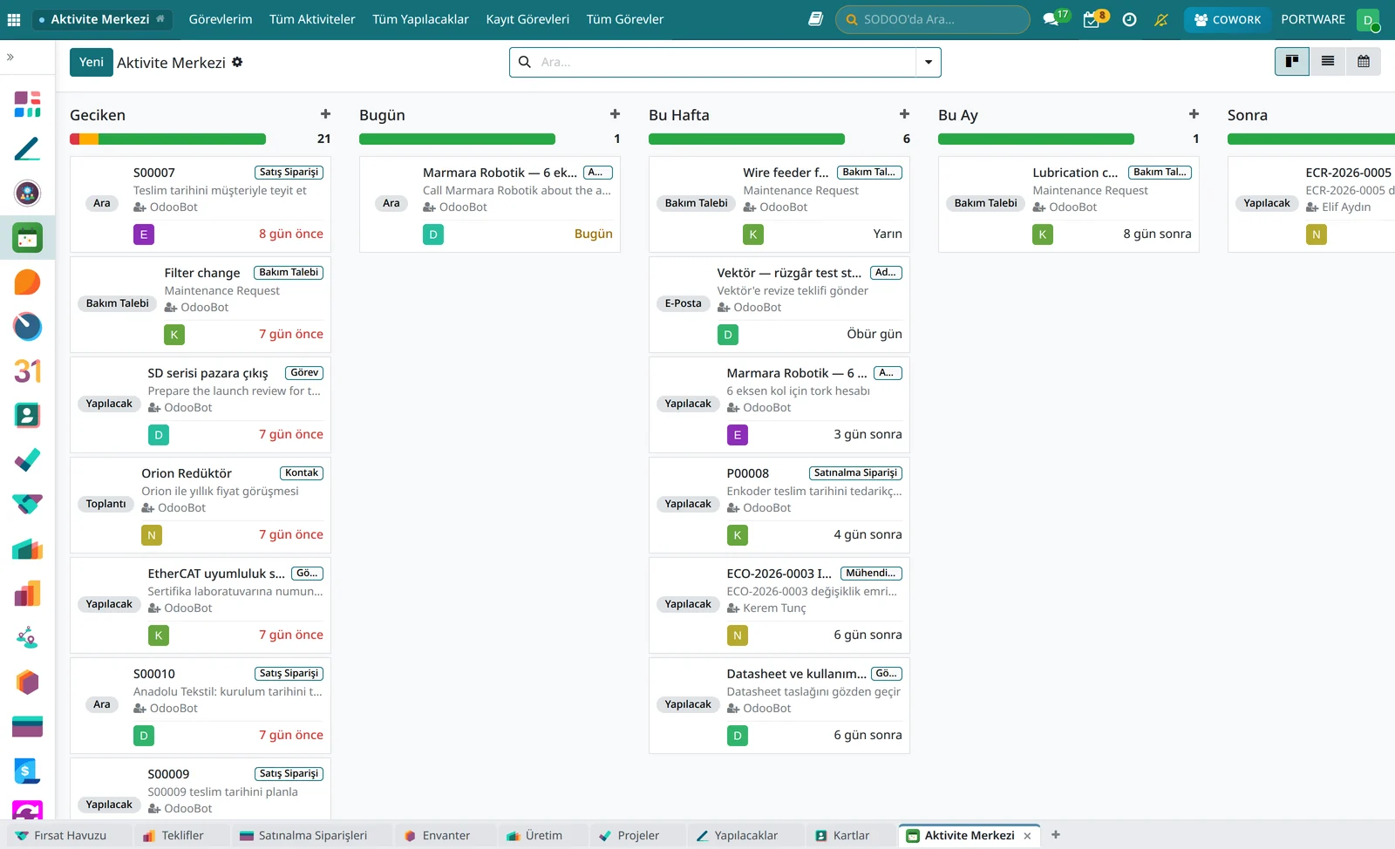Switch to list view
This screenshot has width=1395, height=849.
click(1328, 61)
